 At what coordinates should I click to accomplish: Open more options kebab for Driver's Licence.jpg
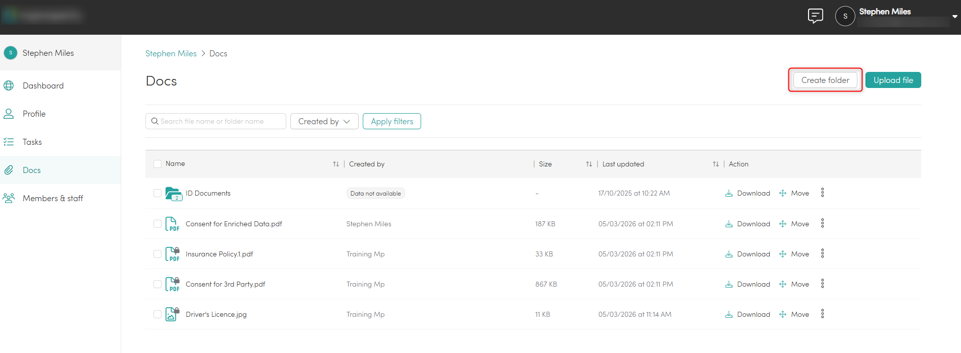pos(823,314)
